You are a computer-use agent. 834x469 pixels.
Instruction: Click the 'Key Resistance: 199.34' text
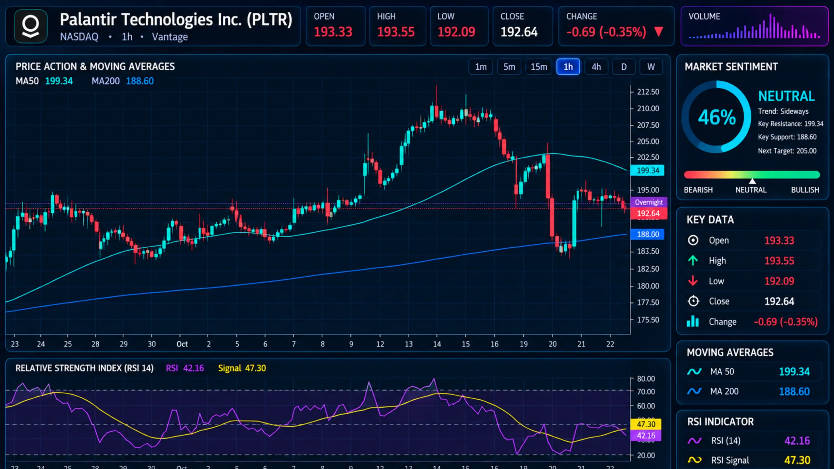790,124
